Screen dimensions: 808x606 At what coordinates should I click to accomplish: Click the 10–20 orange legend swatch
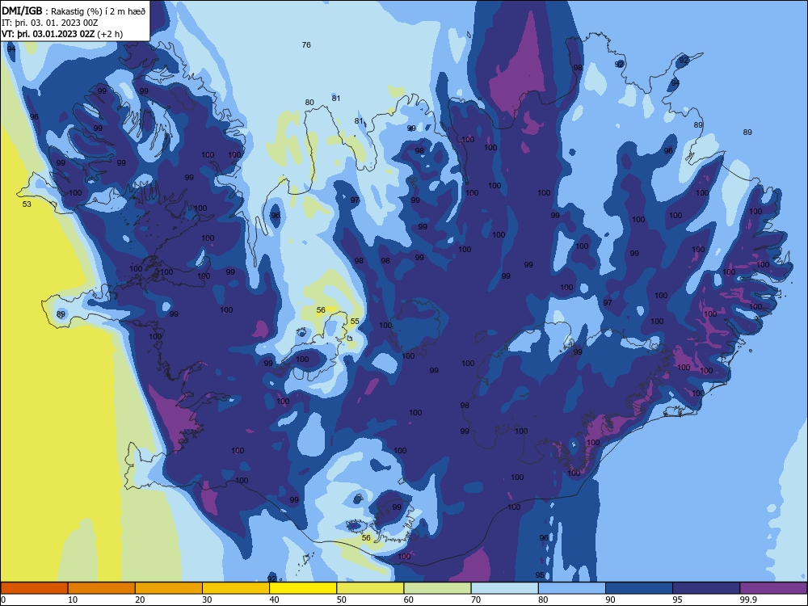[x=102, y=588]
